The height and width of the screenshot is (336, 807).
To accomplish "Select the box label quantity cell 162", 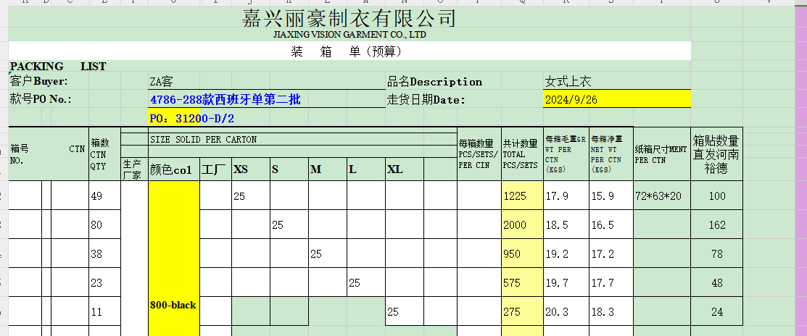I will [x=716, y=225].
